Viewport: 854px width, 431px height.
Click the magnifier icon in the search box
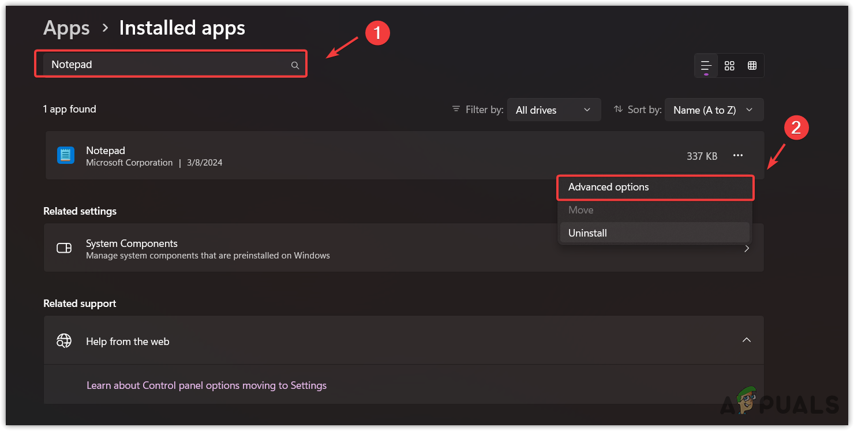[295, 65]
